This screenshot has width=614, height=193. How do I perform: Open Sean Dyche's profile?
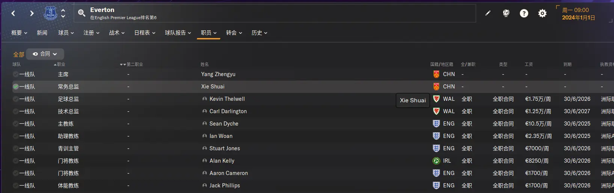point(224,124)
